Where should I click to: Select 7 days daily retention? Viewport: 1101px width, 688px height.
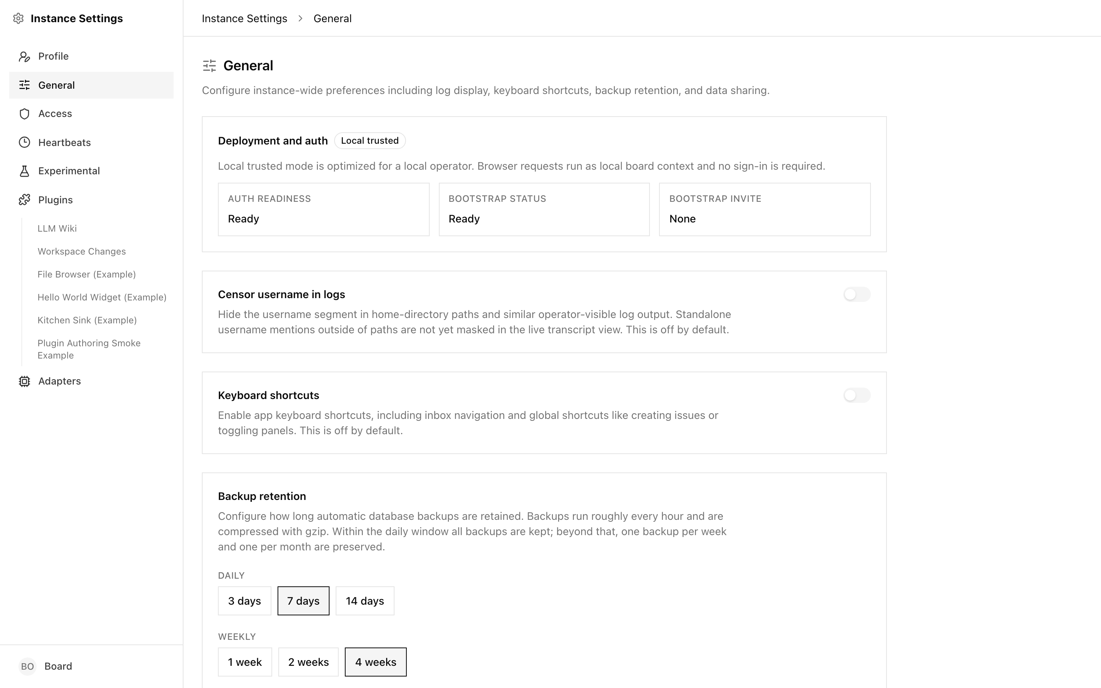coord(304,600)
